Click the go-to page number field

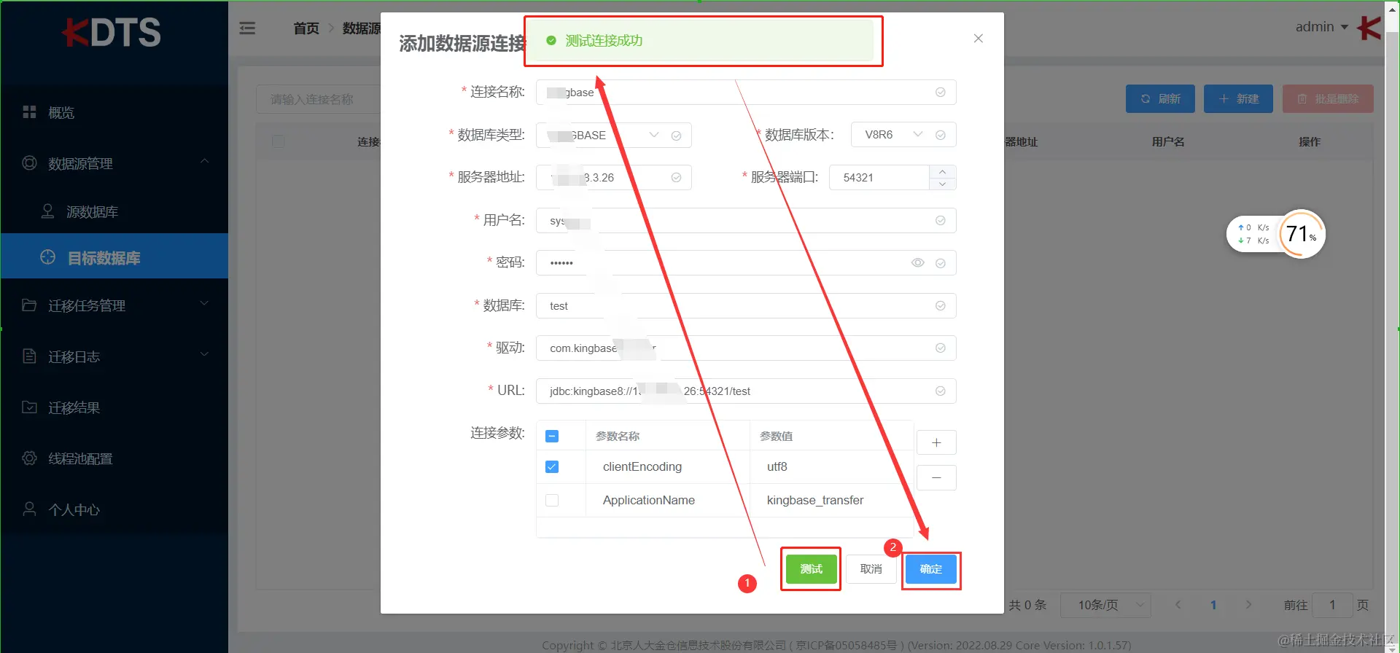[x=1332, y=605]
